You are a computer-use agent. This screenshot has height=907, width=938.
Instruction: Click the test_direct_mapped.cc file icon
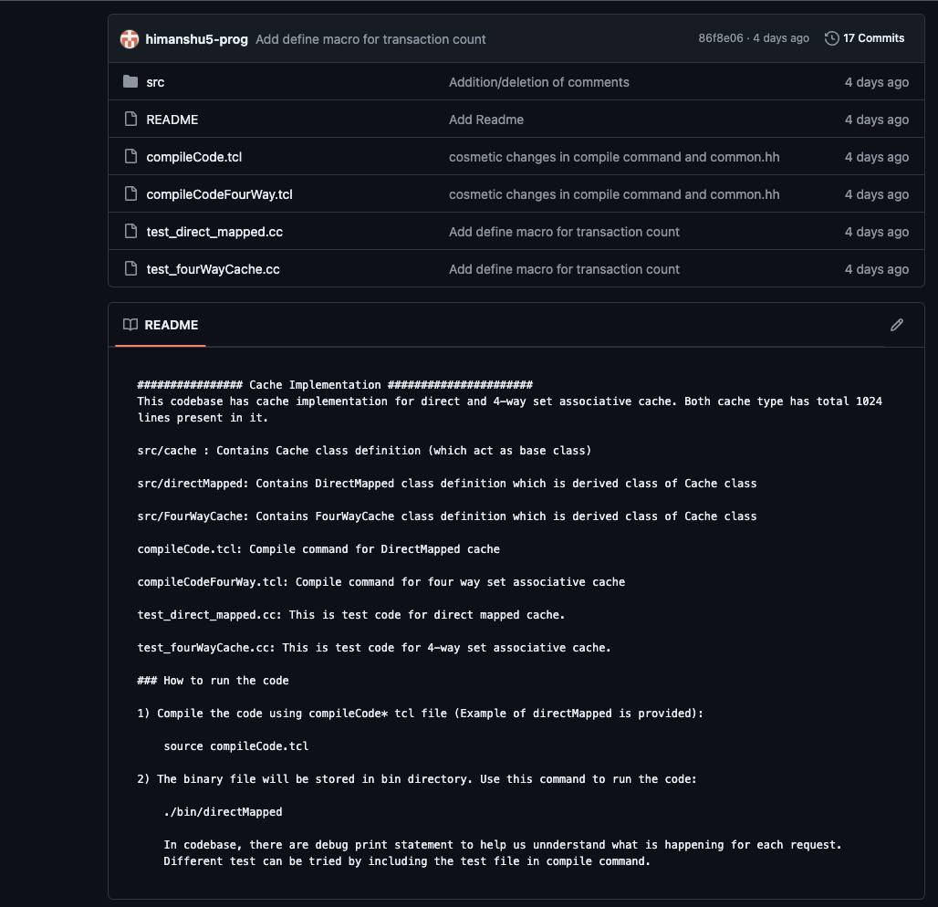[130, 231]
